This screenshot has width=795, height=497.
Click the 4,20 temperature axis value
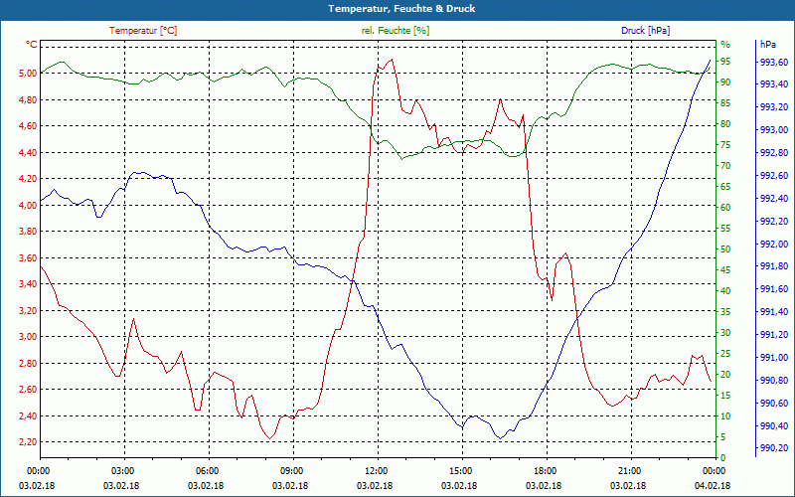[x=29, y=179]
